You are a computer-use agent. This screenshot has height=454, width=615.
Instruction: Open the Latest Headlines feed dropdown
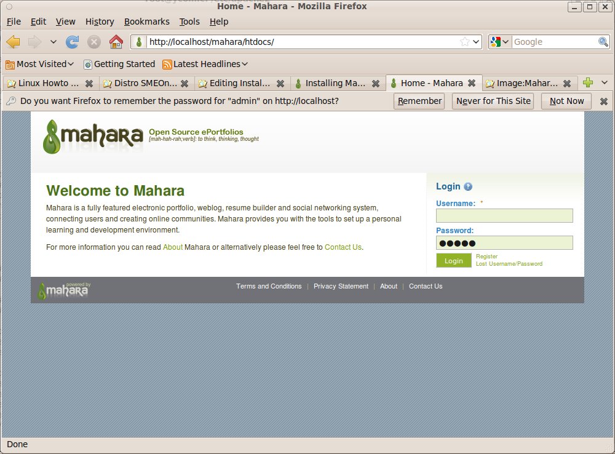coord(205,64)
